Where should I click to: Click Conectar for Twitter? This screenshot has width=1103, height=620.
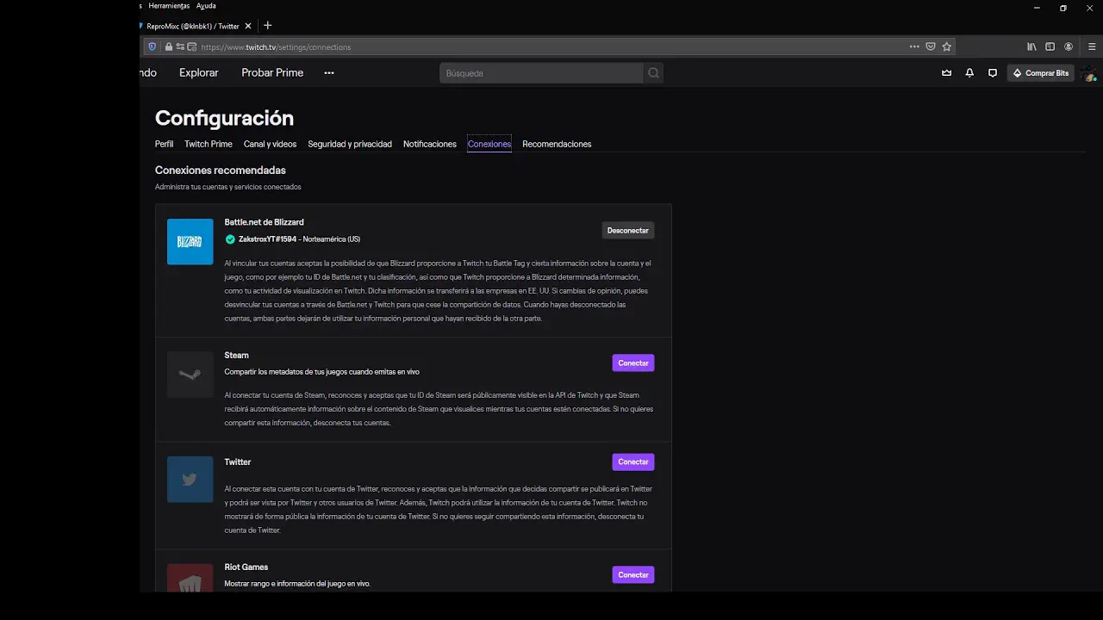[x=633, y=462]
